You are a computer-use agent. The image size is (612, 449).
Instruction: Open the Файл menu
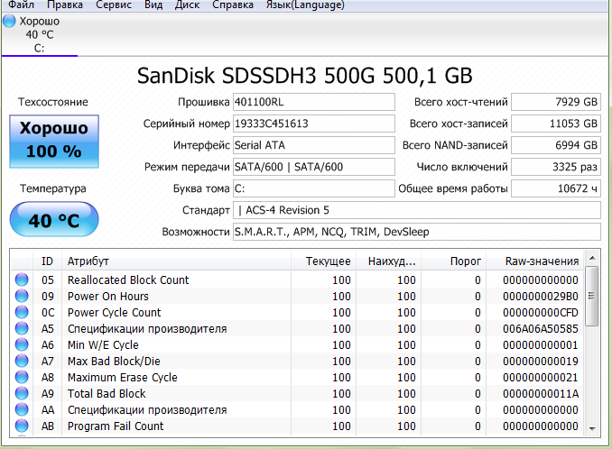[21, 5]
